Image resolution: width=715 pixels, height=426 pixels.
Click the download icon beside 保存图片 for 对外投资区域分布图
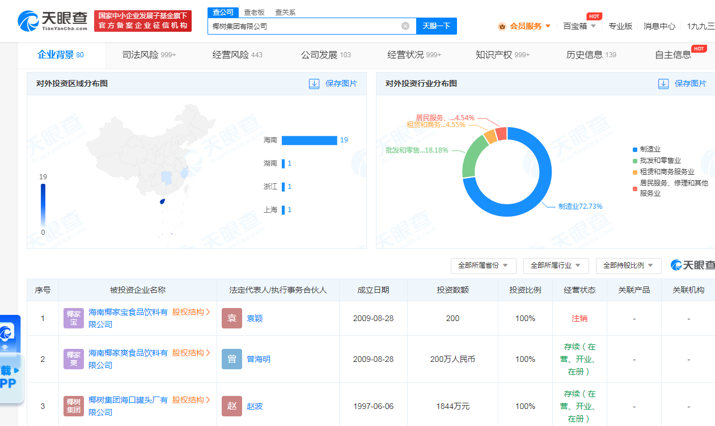point(314,83)
